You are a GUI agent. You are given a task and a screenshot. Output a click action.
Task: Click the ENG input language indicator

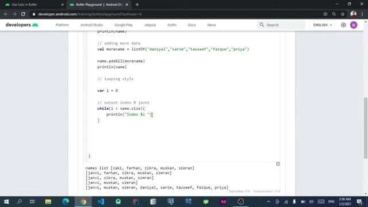[x=331, y=202]
